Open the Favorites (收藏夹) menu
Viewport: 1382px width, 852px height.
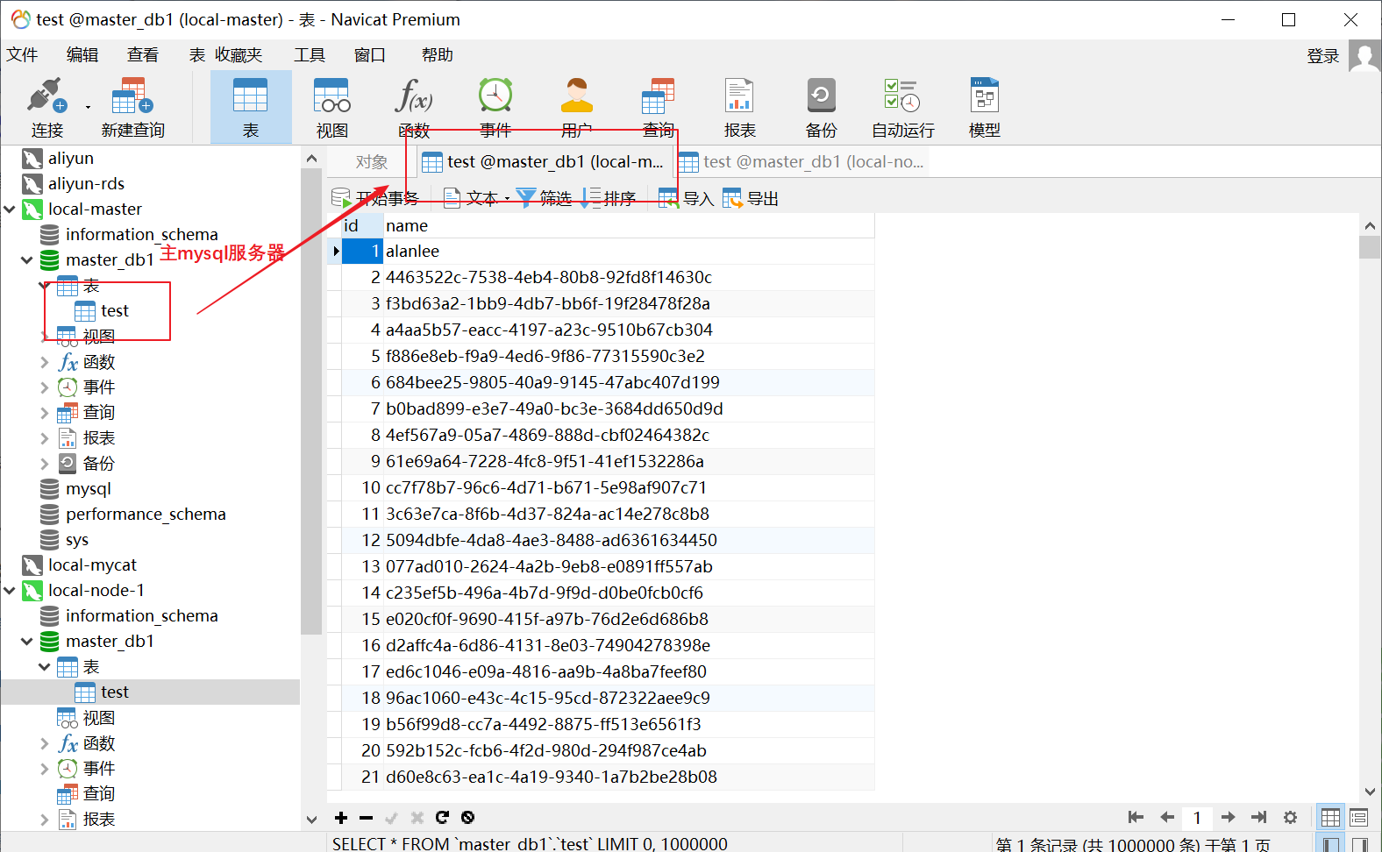tap(239, 55)
